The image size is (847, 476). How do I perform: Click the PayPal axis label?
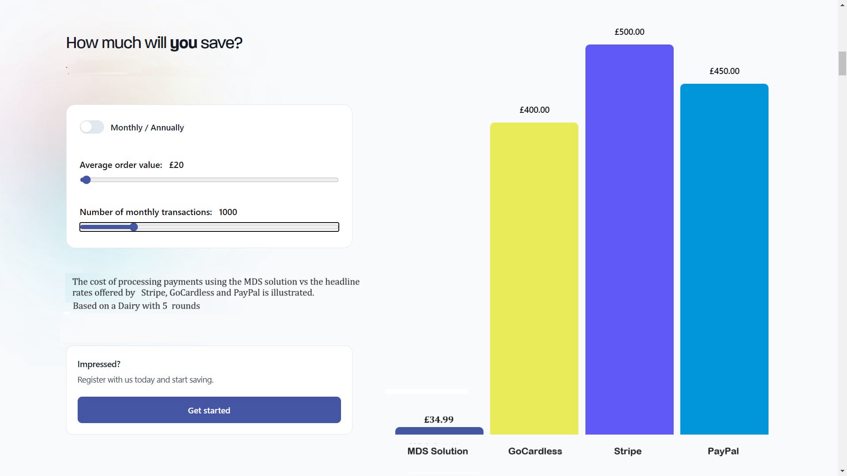[x=723, y=451]
